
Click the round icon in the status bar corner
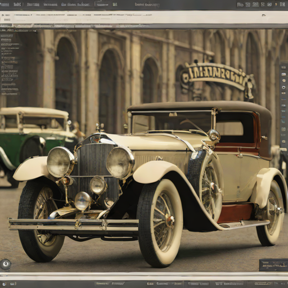coord(4,284)
